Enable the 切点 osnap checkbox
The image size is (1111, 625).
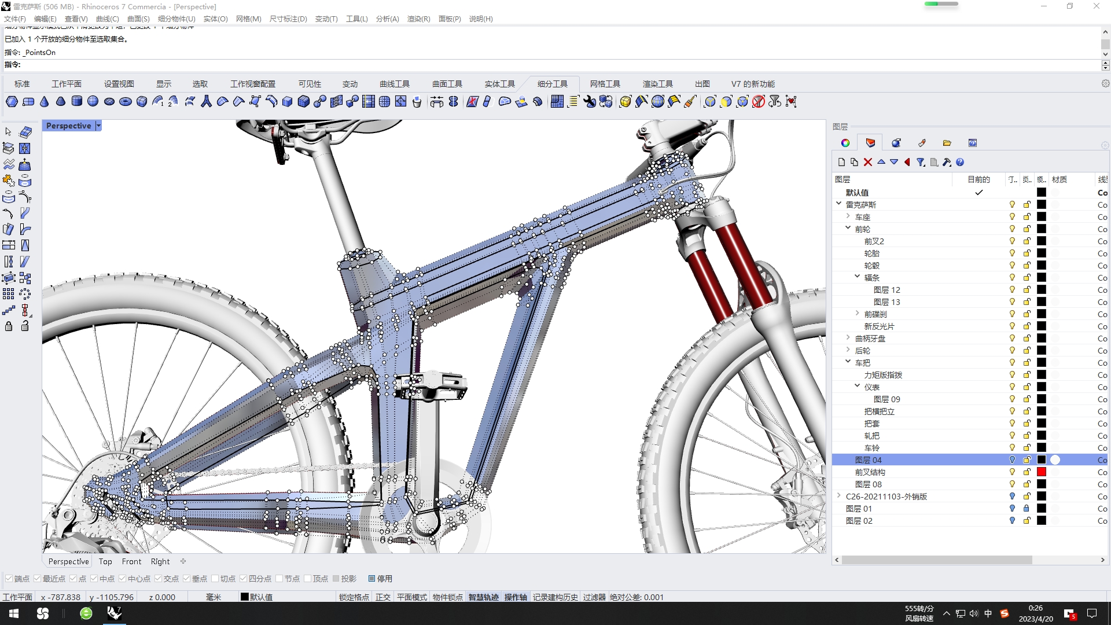click(x=215, y=579)
